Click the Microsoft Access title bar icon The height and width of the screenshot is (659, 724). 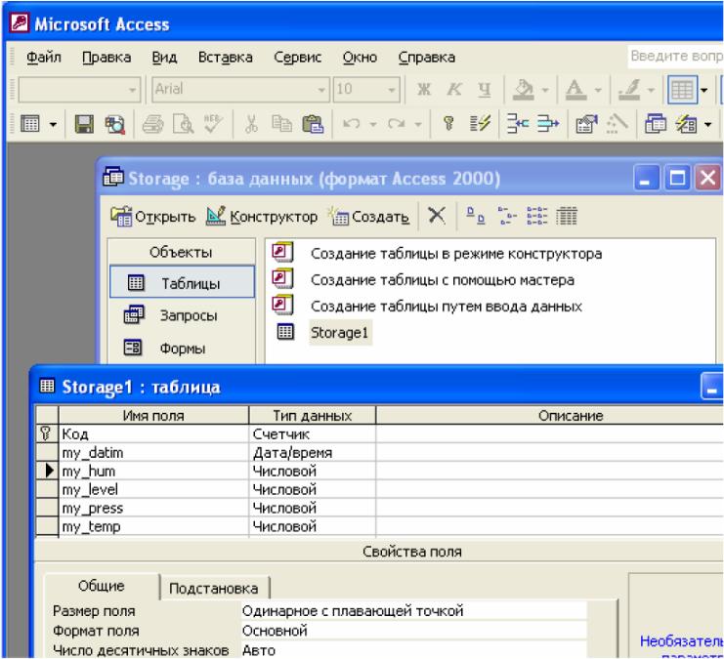(21, 23)
